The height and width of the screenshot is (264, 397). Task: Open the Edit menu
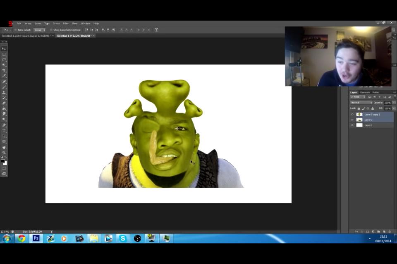click(19, 24)
